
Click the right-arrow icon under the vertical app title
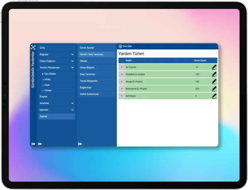[x=33, y=144]
